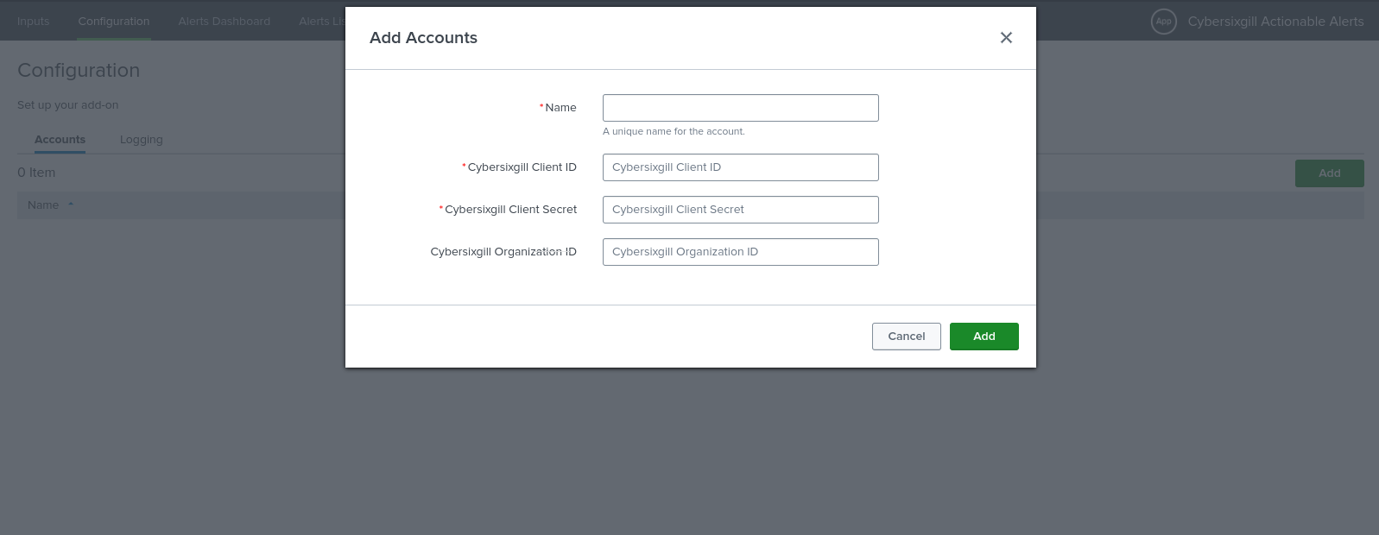
Task: Click the Cybersixgill Organization ID label
Action: point(503,252)
